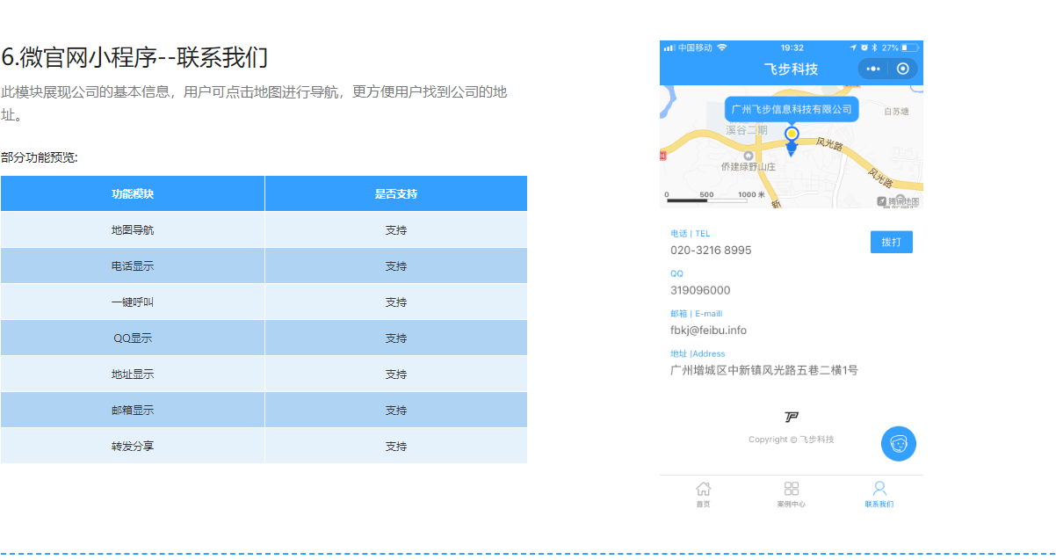Click the phone number 020-3216 8995
This screenshot has height=560, width=1056.
point(711,250)
